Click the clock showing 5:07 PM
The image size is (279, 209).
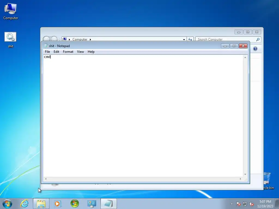(x=265, y=204)
